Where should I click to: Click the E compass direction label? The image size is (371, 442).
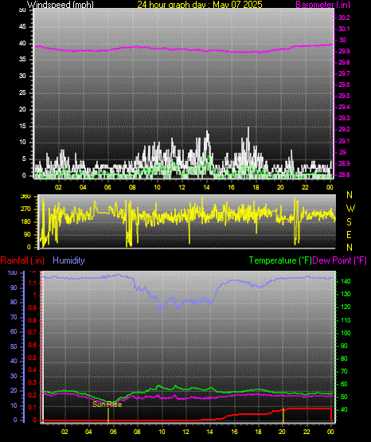(349, 234)
